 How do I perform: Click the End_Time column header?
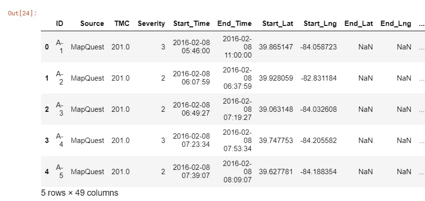pos(235,24)
